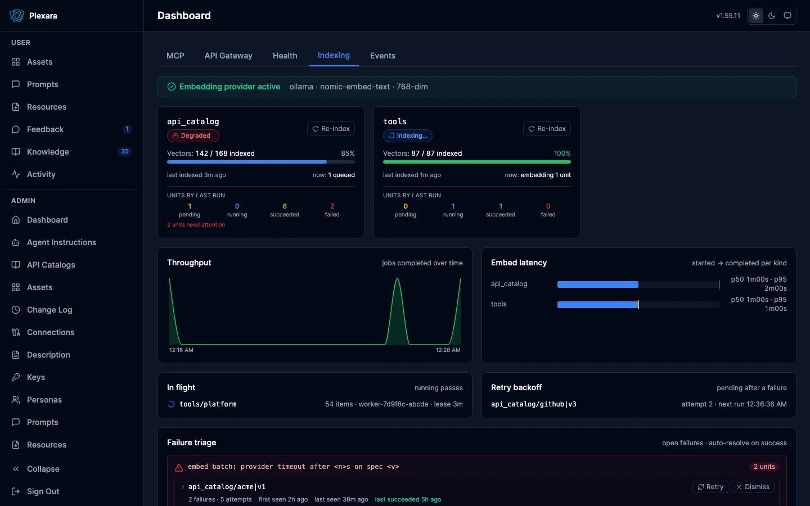Viewport: 810px width, 506px height.
Task: Switch to light theme with the sun icon
Action: 756,16
